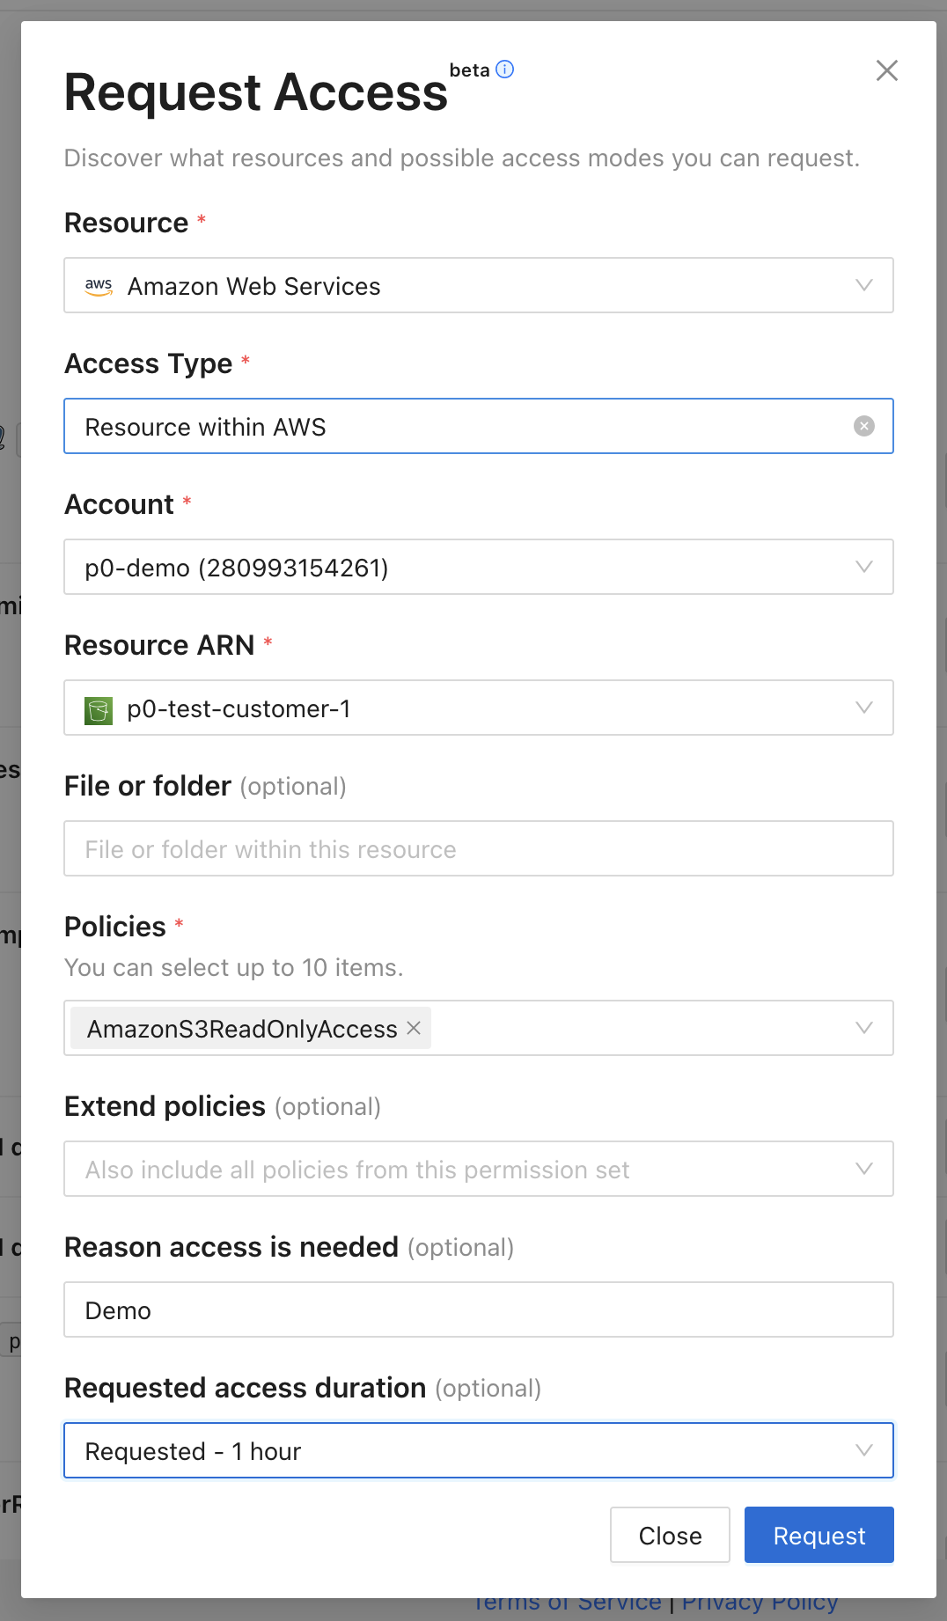Click the Resource field chevron arrow
947x1621 pixels.
864,285
